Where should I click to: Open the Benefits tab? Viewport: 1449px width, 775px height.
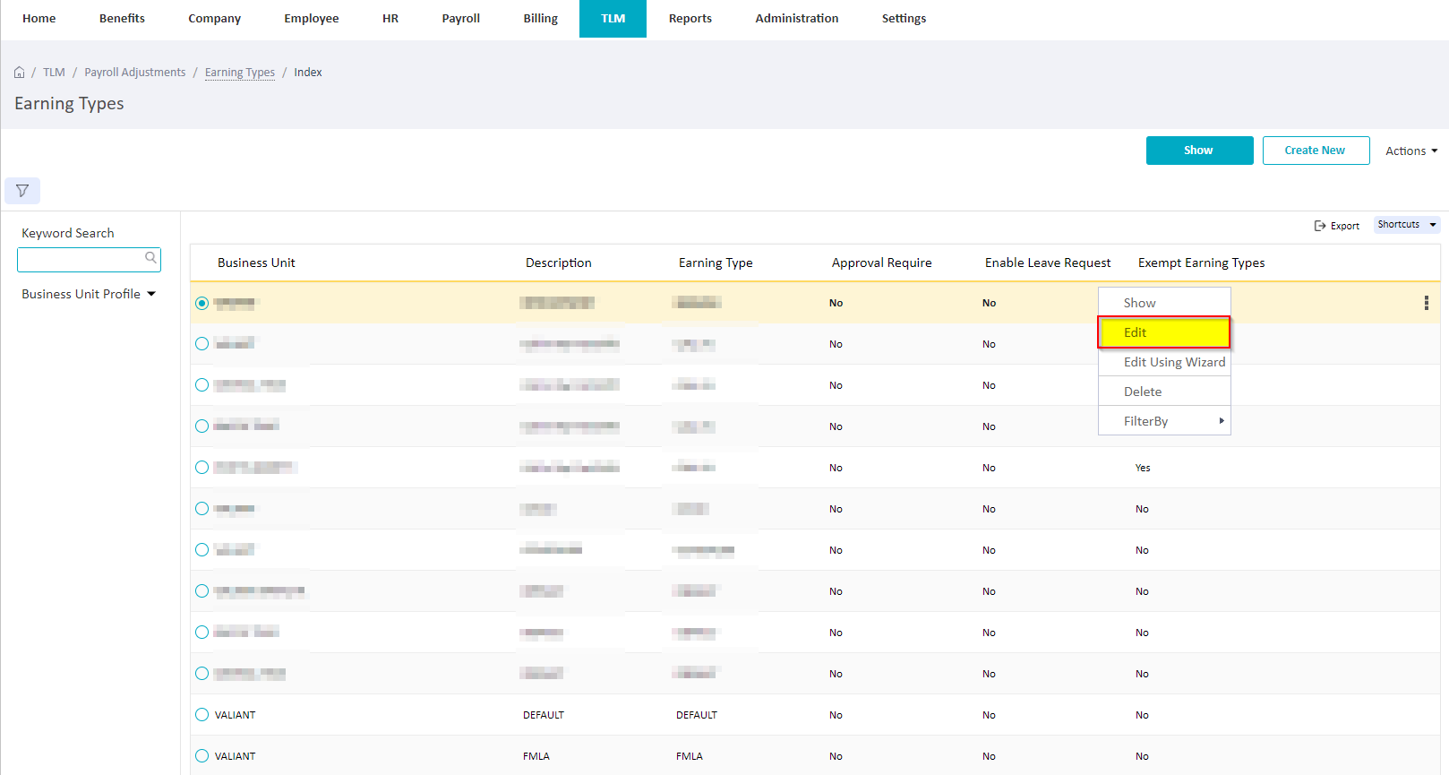[x=122, y=19]
